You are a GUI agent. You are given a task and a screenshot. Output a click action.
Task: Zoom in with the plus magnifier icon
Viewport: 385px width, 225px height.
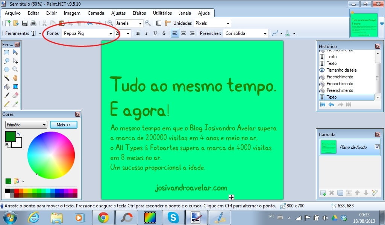[x=148, y=23]
